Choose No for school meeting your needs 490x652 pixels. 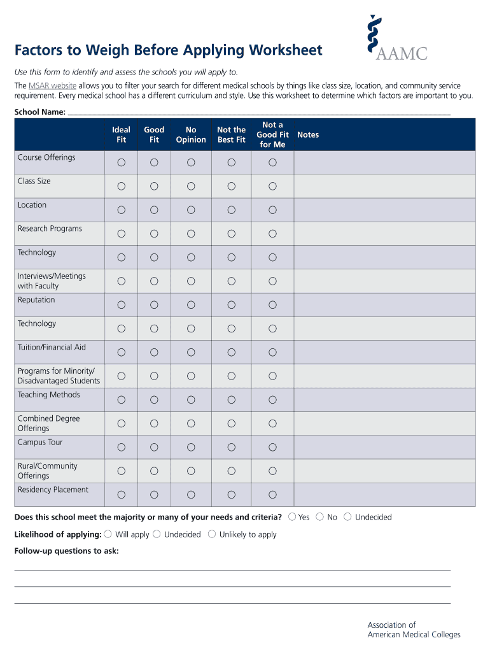(x=320, y=517)
